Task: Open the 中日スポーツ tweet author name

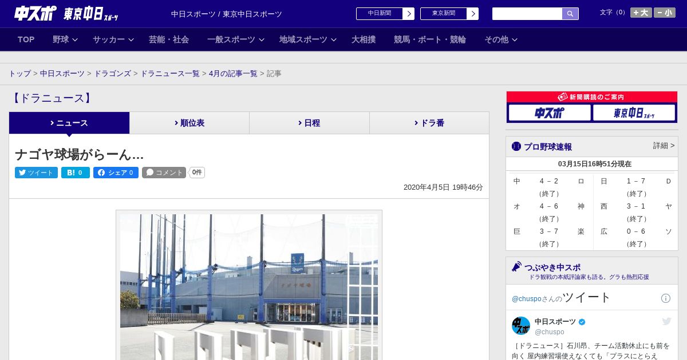Action: [x=555, y=322]
